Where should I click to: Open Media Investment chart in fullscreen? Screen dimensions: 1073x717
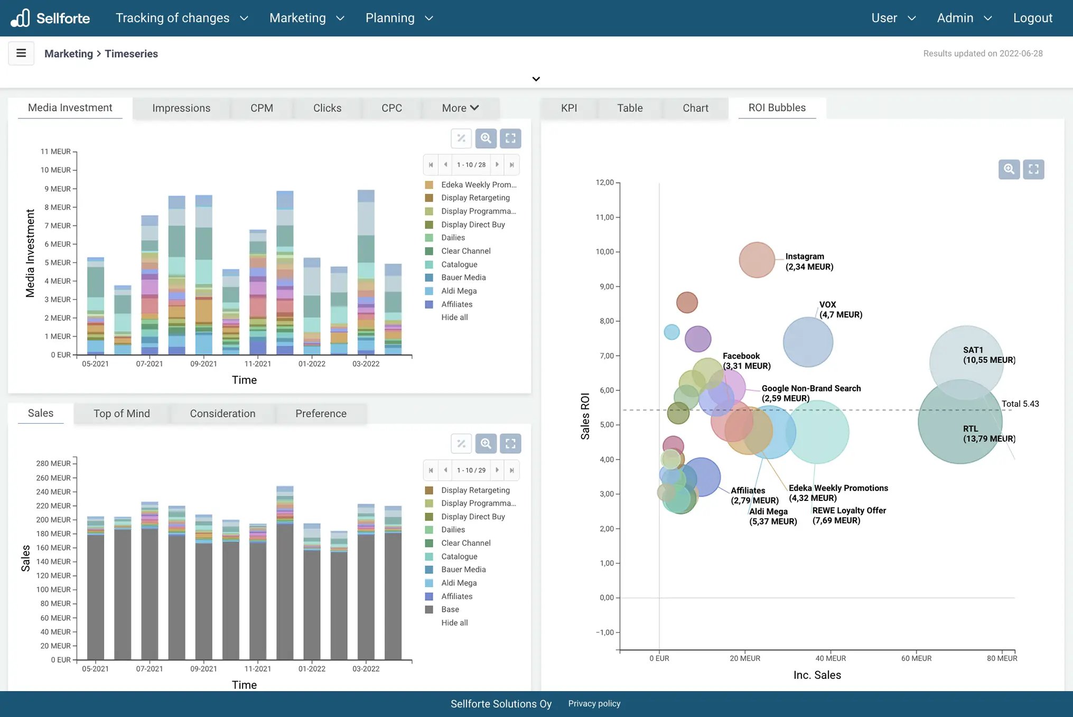click(x=510, y=138)
